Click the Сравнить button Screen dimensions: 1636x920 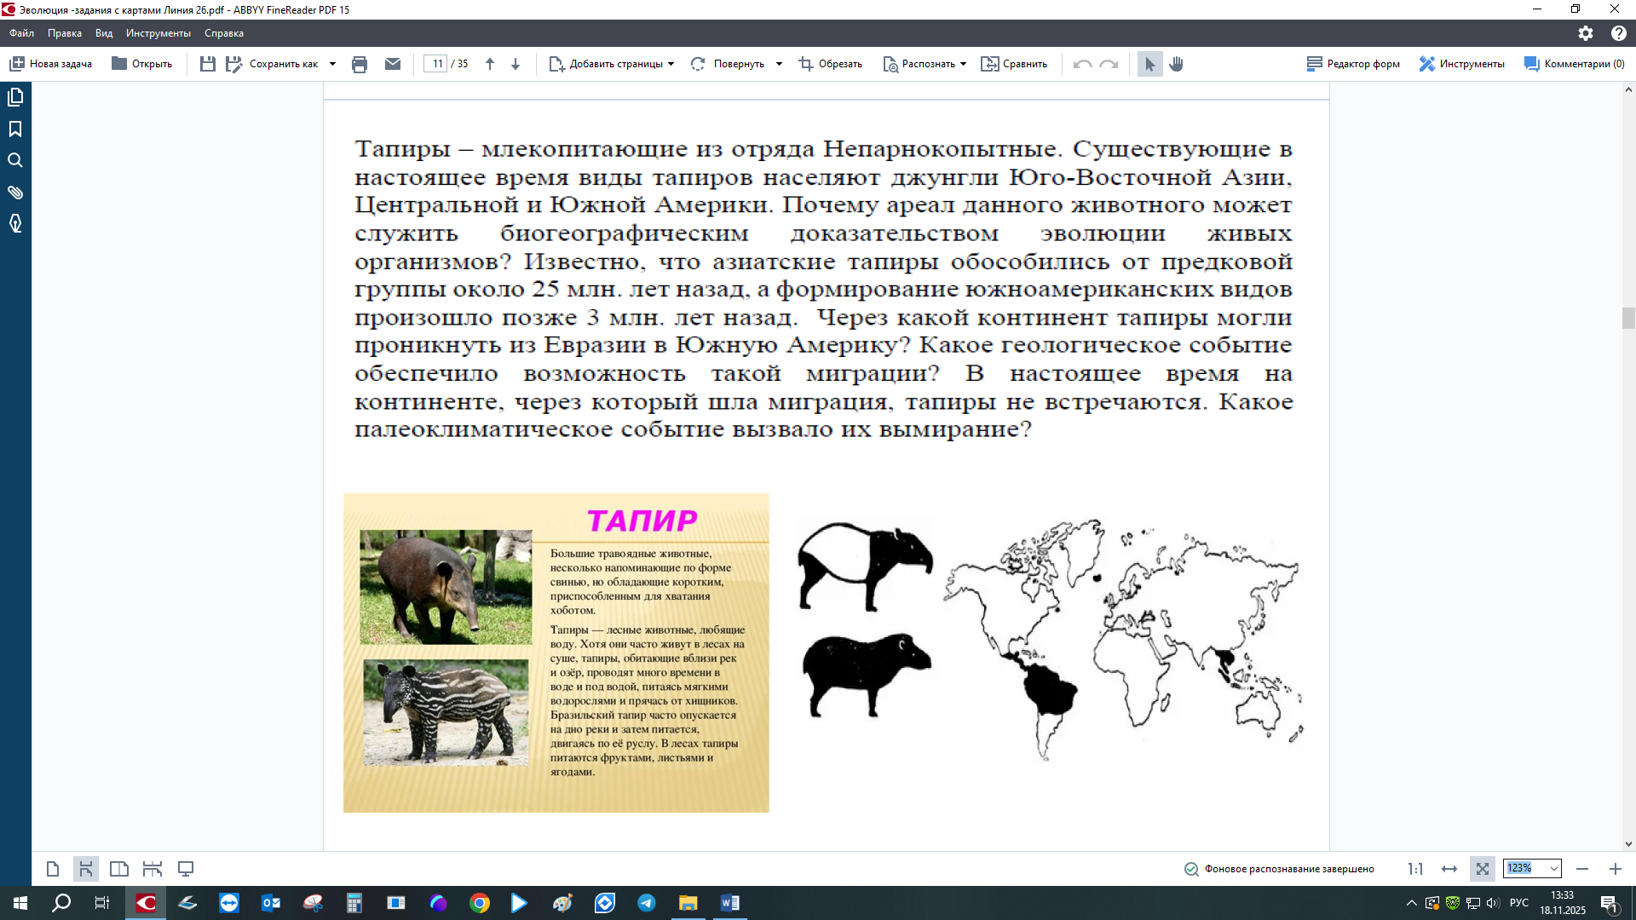pos(1014,64)
